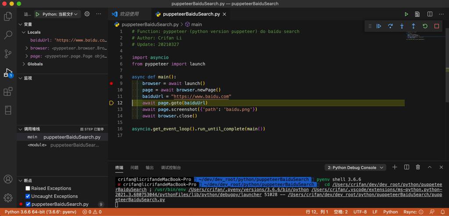Expand the page variable
Viewport: 449px width, 216px height.
click(27, 56)
